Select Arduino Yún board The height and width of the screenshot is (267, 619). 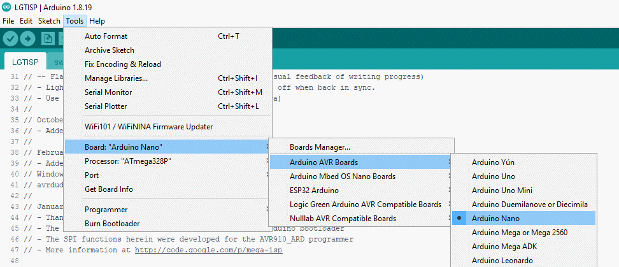tap(524, 162)
